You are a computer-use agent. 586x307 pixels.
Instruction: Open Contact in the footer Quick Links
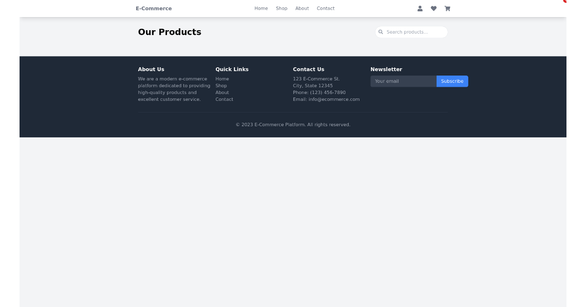point(224,99)
